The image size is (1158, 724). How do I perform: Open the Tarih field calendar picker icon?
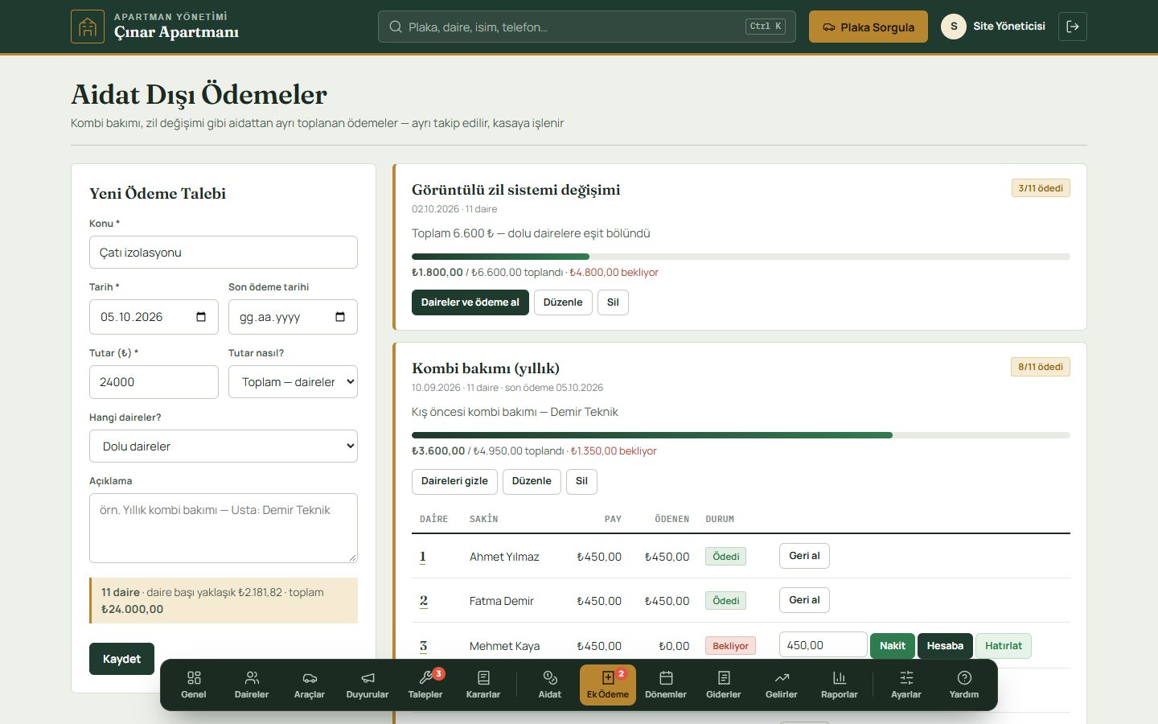pyautogui.click(x=201, y=317)
